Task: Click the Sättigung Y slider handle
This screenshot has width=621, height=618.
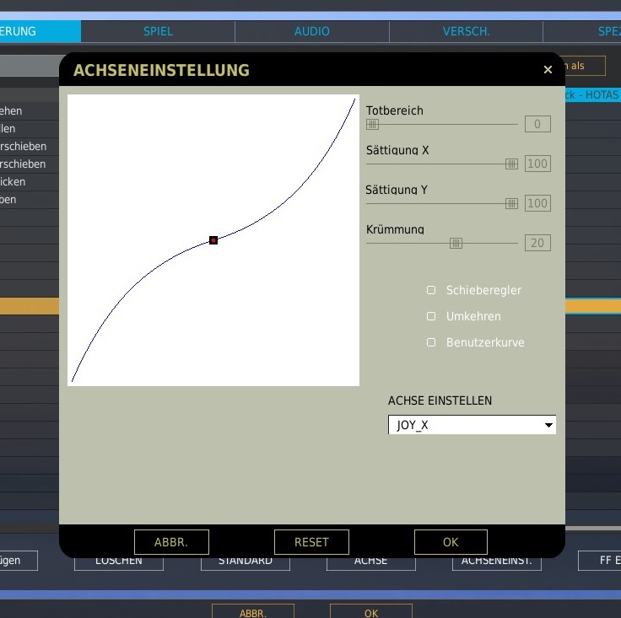Action: click(511, 203)
